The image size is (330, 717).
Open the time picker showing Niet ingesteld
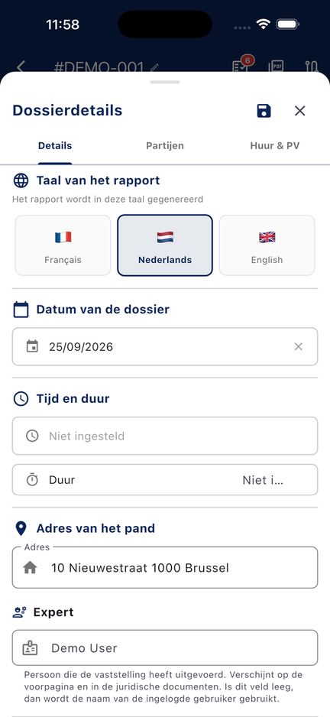point(165,436)
